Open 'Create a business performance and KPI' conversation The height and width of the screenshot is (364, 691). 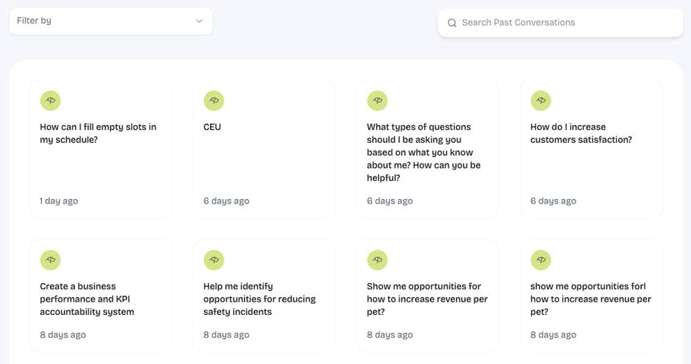[87, 299]
